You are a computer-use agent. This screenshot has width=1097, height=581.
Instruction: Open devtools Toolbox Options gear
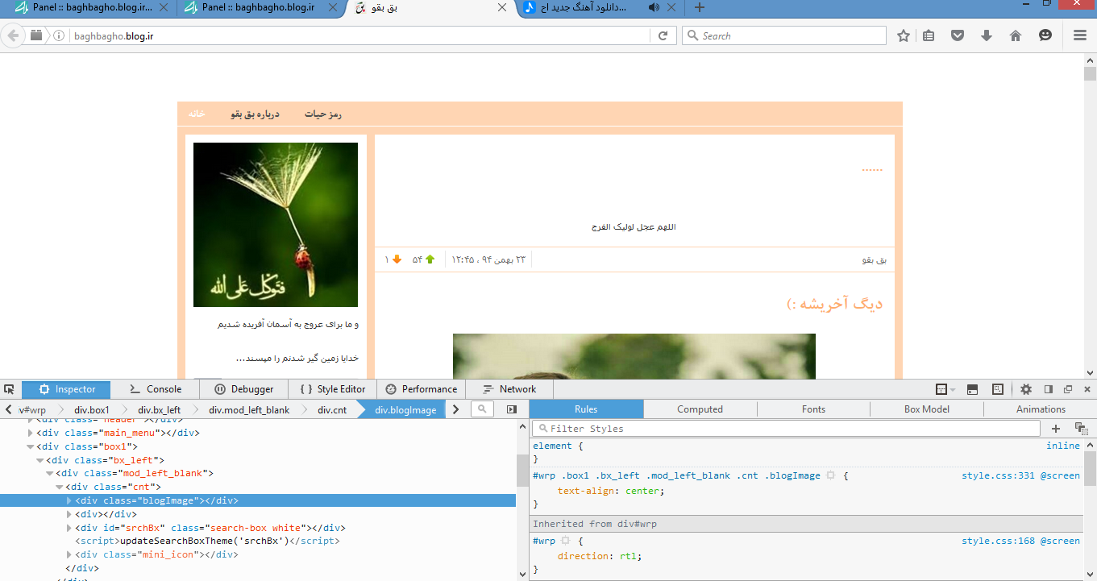(1026, 389)
